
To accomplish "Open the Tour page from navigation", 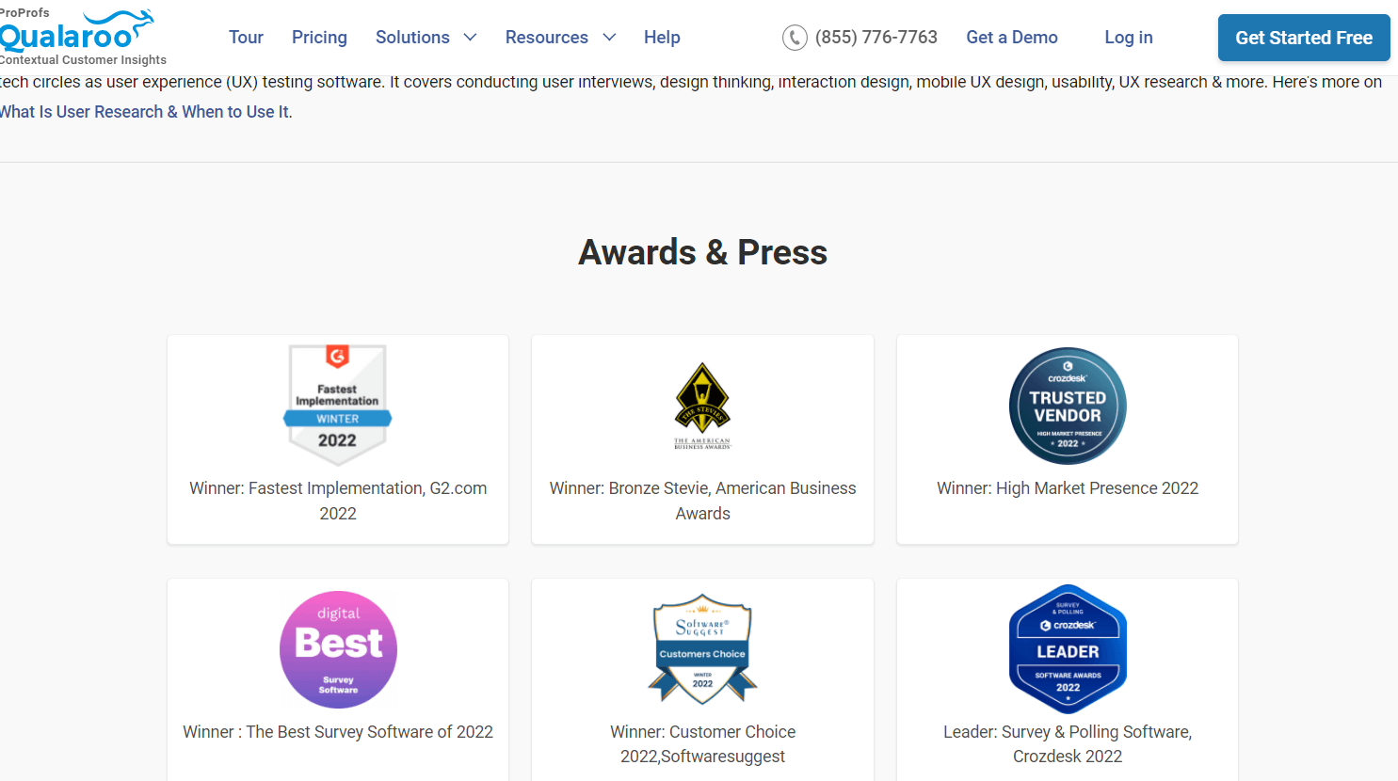I will click(x=246, y=38).
